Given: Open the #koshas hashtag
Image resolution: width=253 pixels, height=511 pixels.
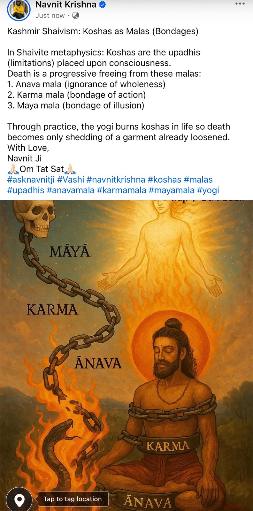Looking at the screenshot, I should [x=165, y=180].
